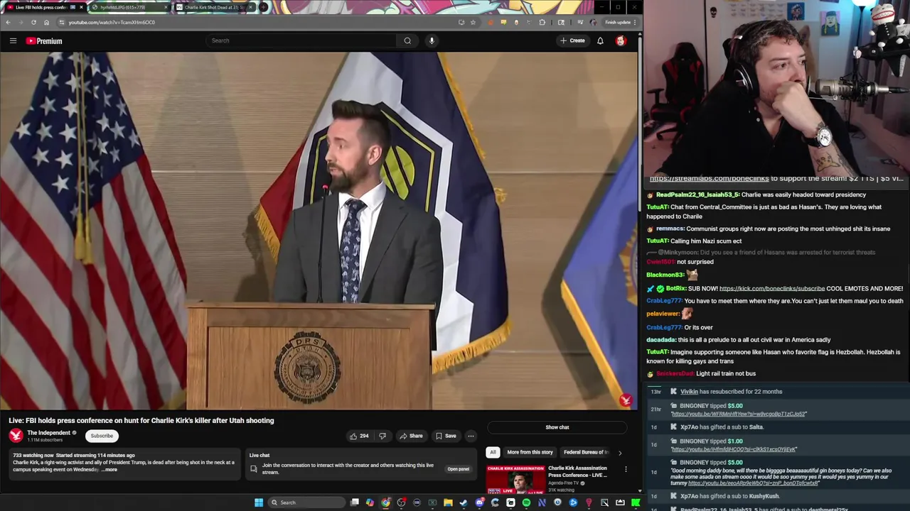Open File Explorer from the taskbar
910x511 pixels.
click(x=448, y=502)
